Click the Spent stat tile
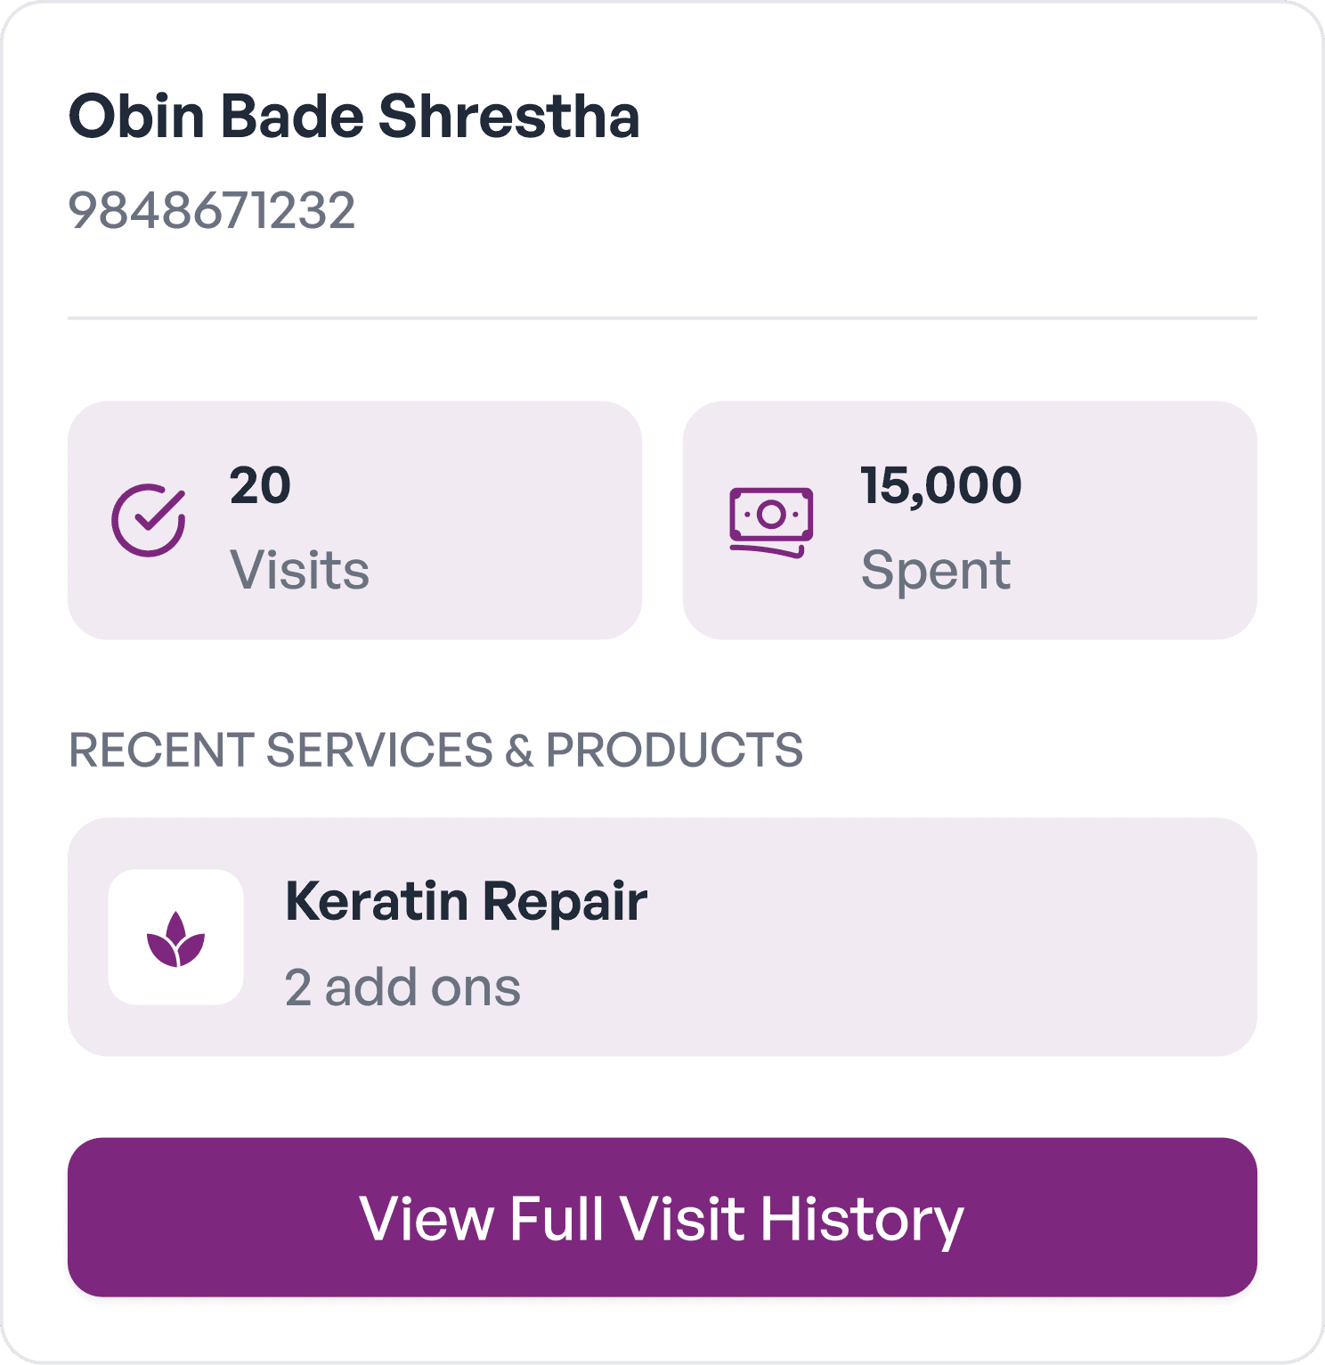The width and height of the screenshot is (1325, 1365). [x=969, y=519]
